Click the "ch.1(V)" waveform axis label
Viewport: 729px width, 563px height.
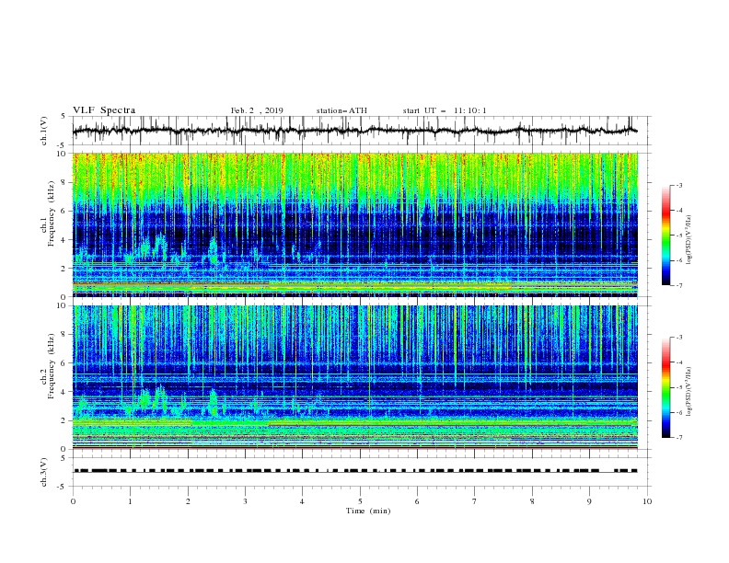point(44,131)
